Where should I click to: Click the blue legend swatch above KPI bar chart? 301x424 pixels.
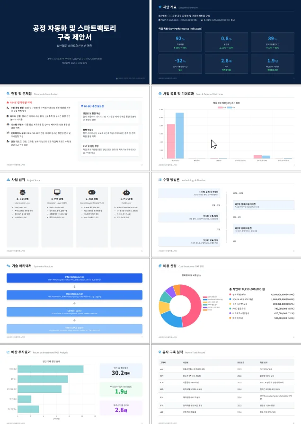pyautogui.click(x=230, y=107)
